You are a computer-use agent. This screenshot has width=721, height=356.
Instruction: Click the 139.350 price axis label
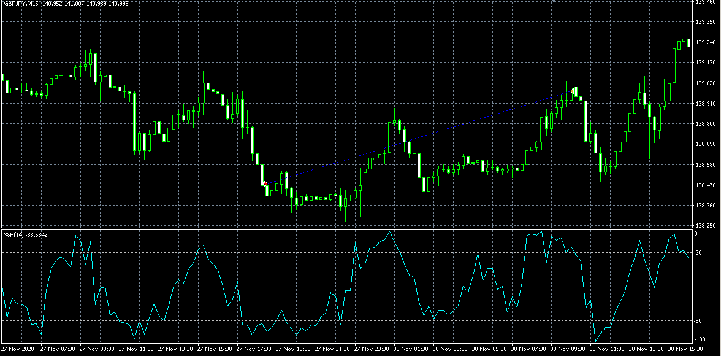(x=706, y=21)
